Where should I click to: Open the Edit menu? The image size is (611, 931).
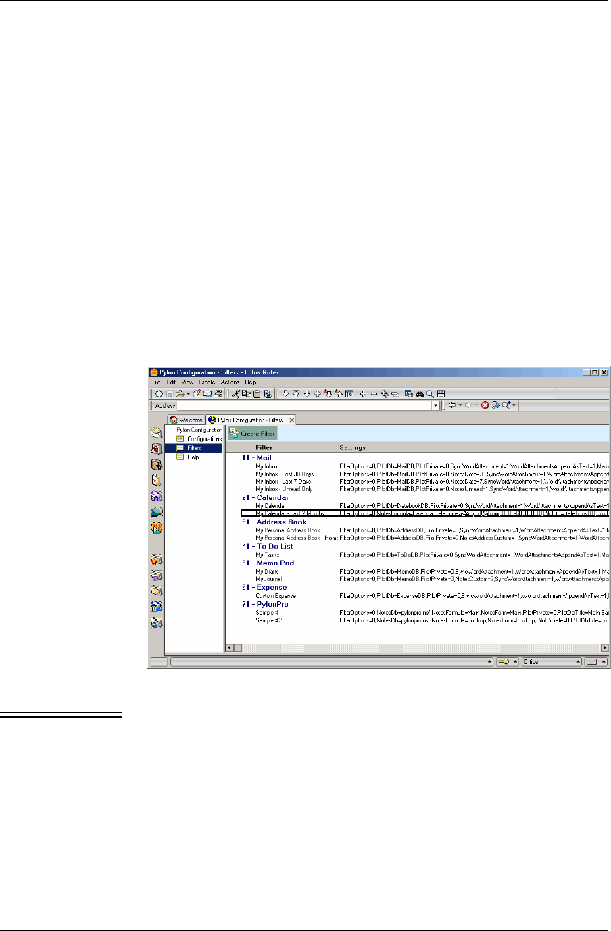tap(171, 382)
